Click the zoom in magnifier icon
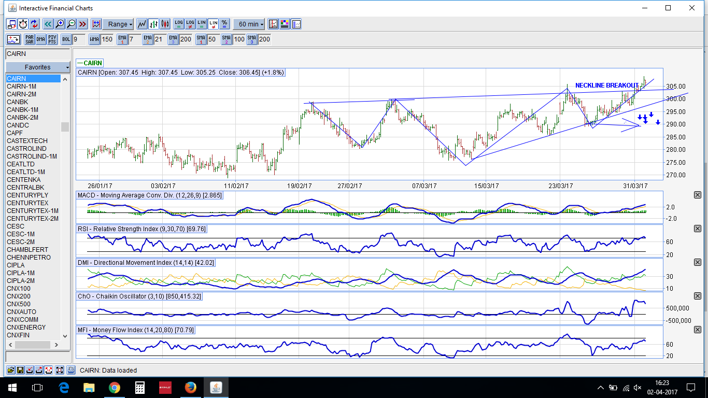Screen dimensions: 708x398 (60, 24)
